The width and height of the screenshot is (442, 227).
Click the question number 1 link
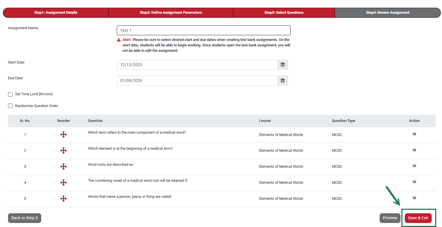(25, 134)
